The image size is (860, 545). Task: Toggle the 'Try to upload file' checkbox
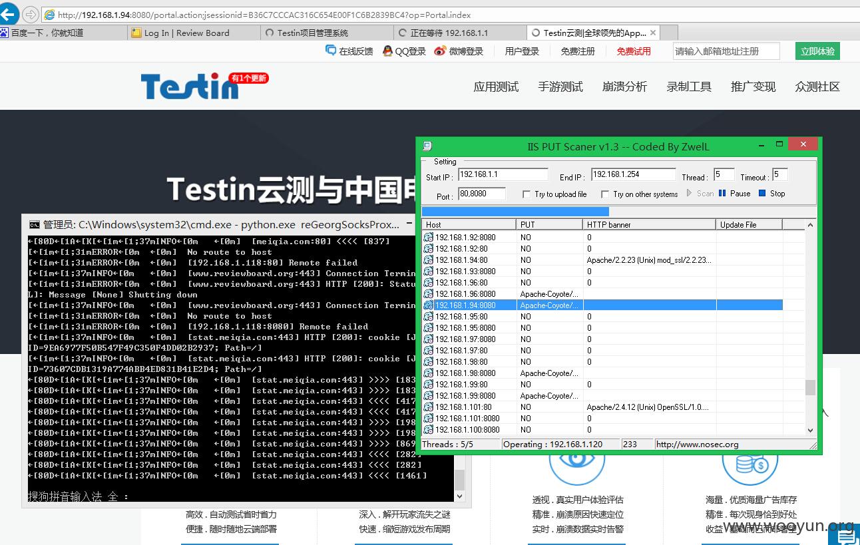pyautogui.click(x=526, y=194)
